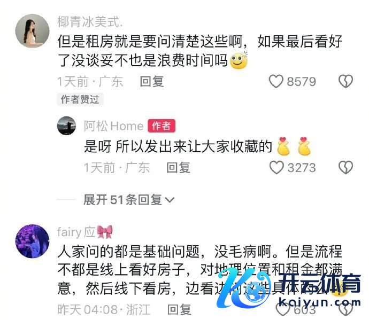Screen dimensions: 369x320
Task: Open 阿松 Home profile avatar
Action: point(67,126)
